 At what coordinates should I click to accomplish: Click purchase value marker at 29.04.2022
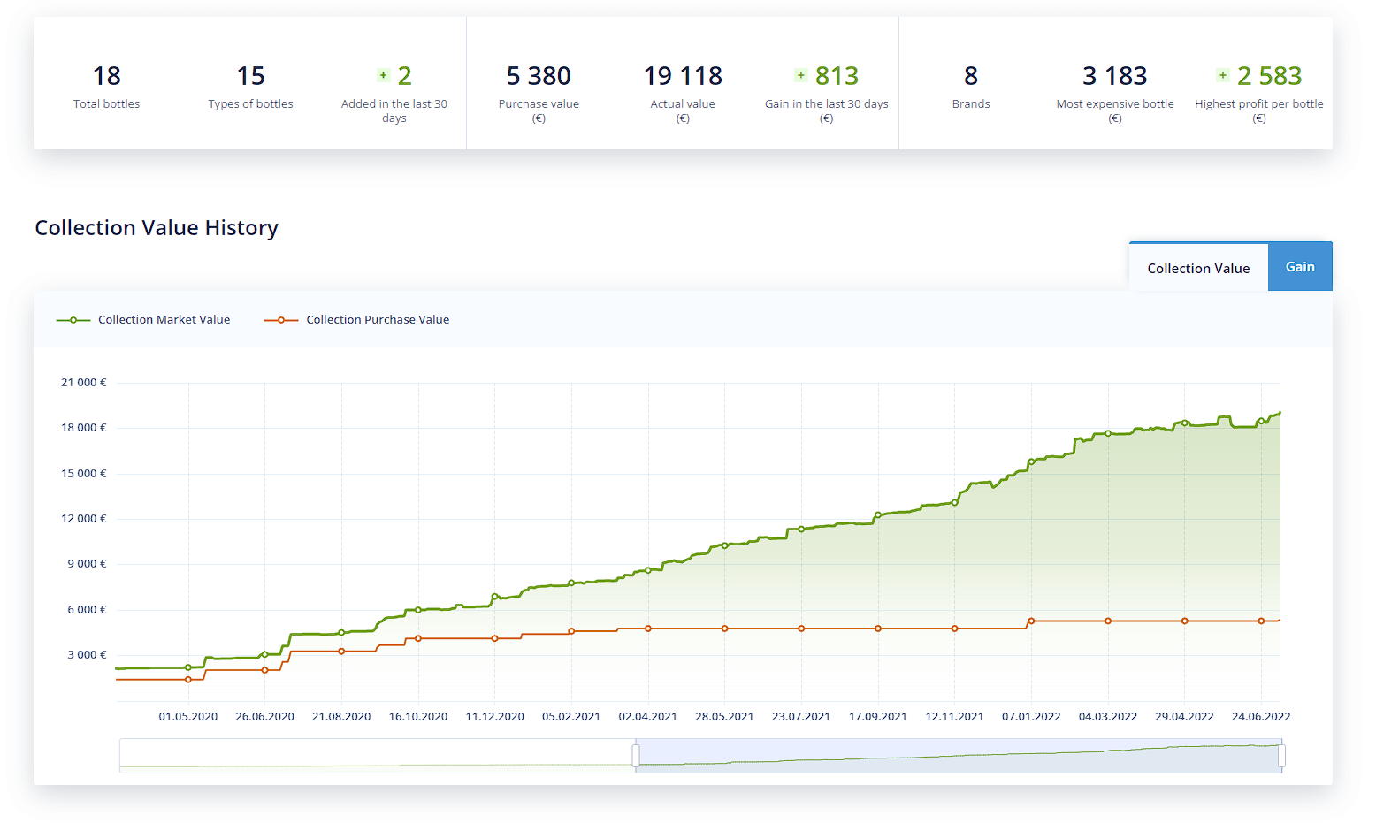click(x=1185, y=621)
